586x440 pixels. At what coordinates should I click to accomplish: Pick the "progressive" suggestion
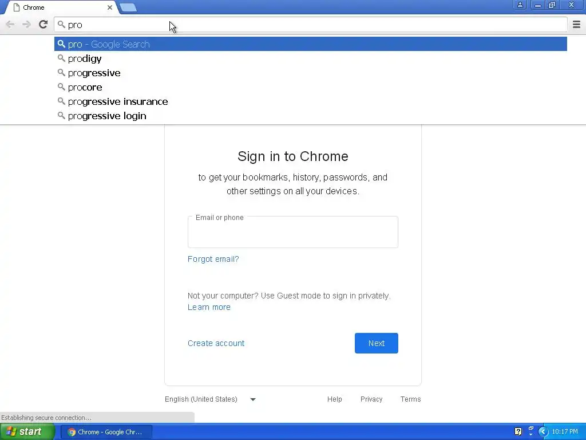311,73
